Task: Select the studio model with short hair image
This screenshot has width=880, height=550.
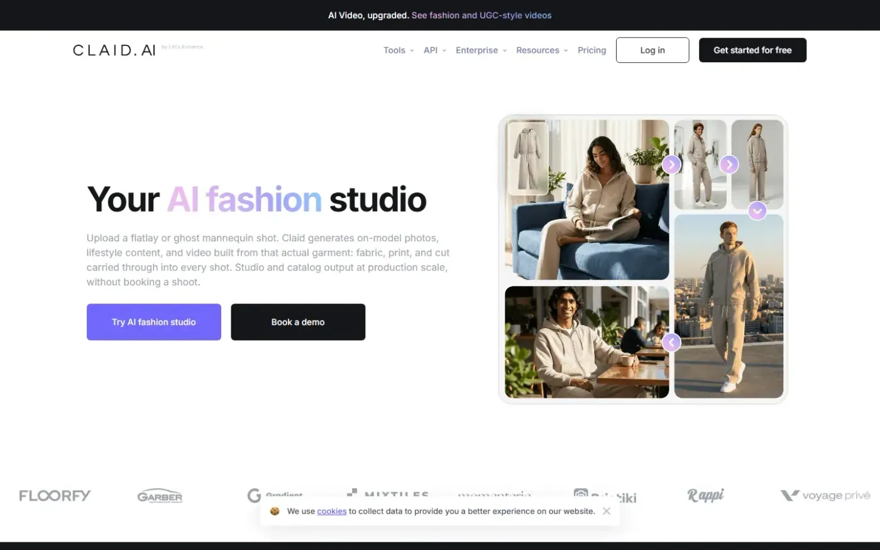Action: point(700,165)
